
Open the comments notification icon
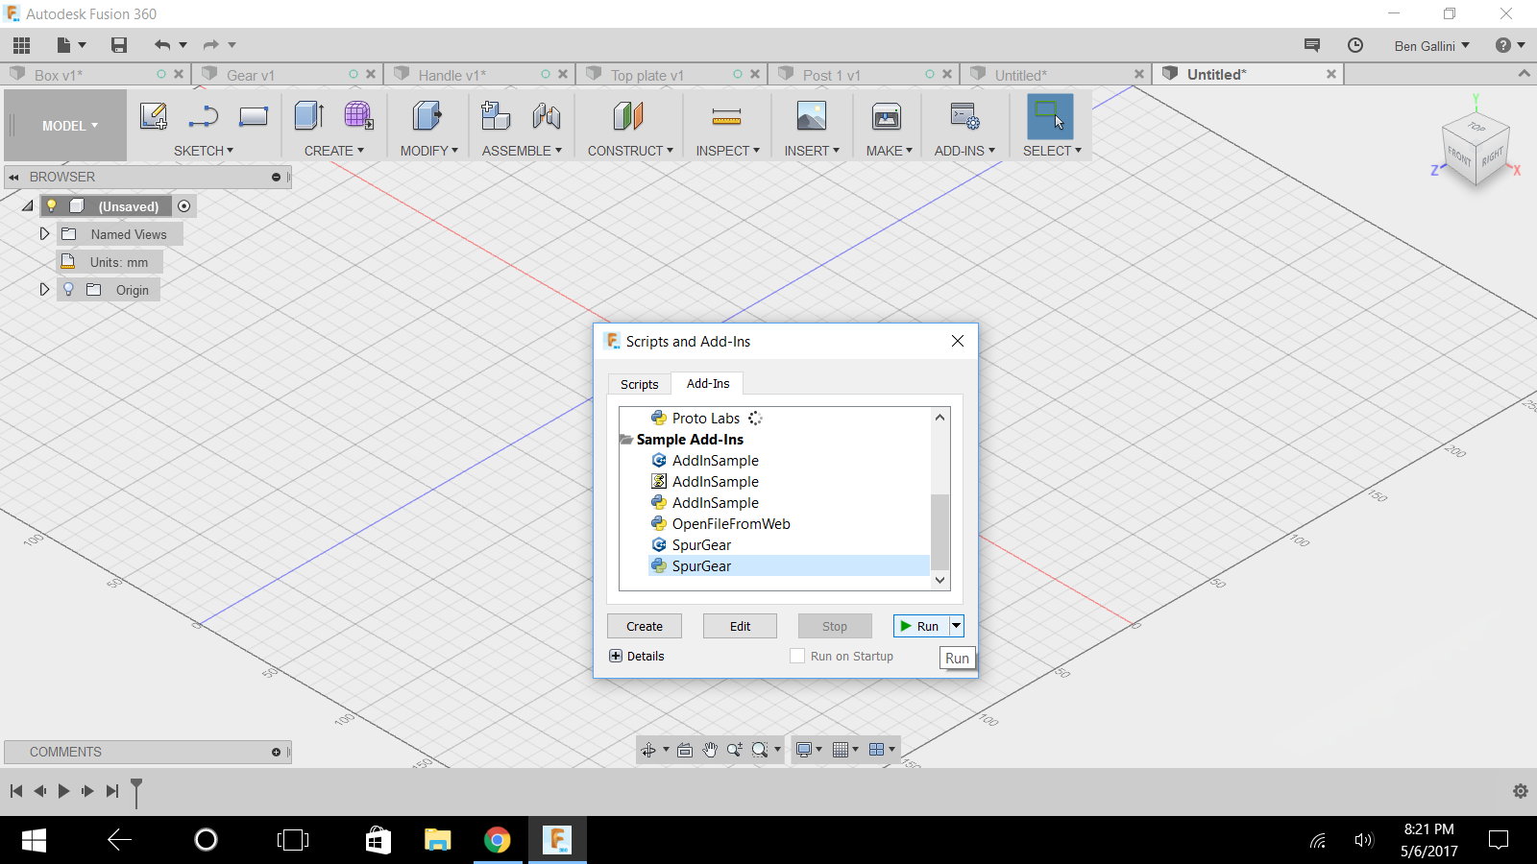(x=1312, y=45)
